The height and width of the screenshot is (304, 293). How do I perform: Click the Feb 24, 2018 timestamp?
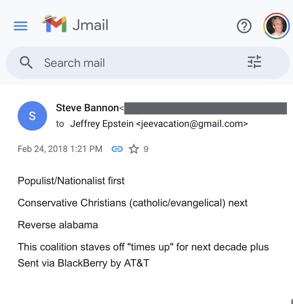(60, 149)
